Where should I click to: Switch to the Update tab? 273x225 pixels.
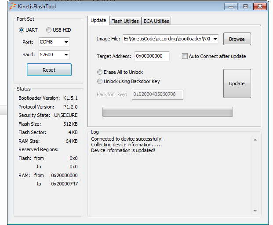[98, 20]
